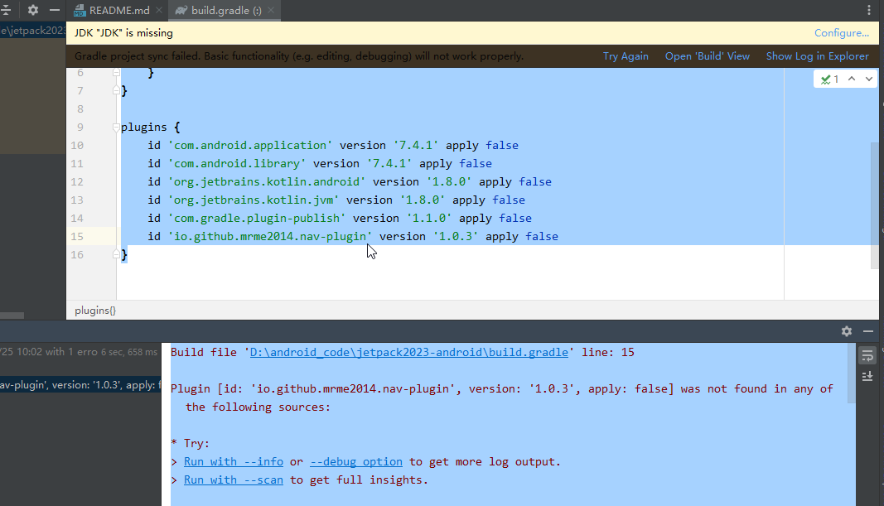Close the build.gradle tab
Image resolution: width=884 pixels, height=506 pixels.
coord(271,10)
